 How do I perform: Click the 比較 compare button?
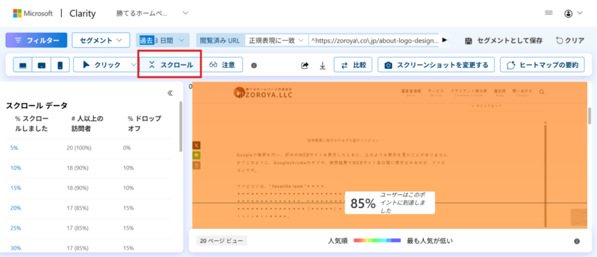point(353,65)
